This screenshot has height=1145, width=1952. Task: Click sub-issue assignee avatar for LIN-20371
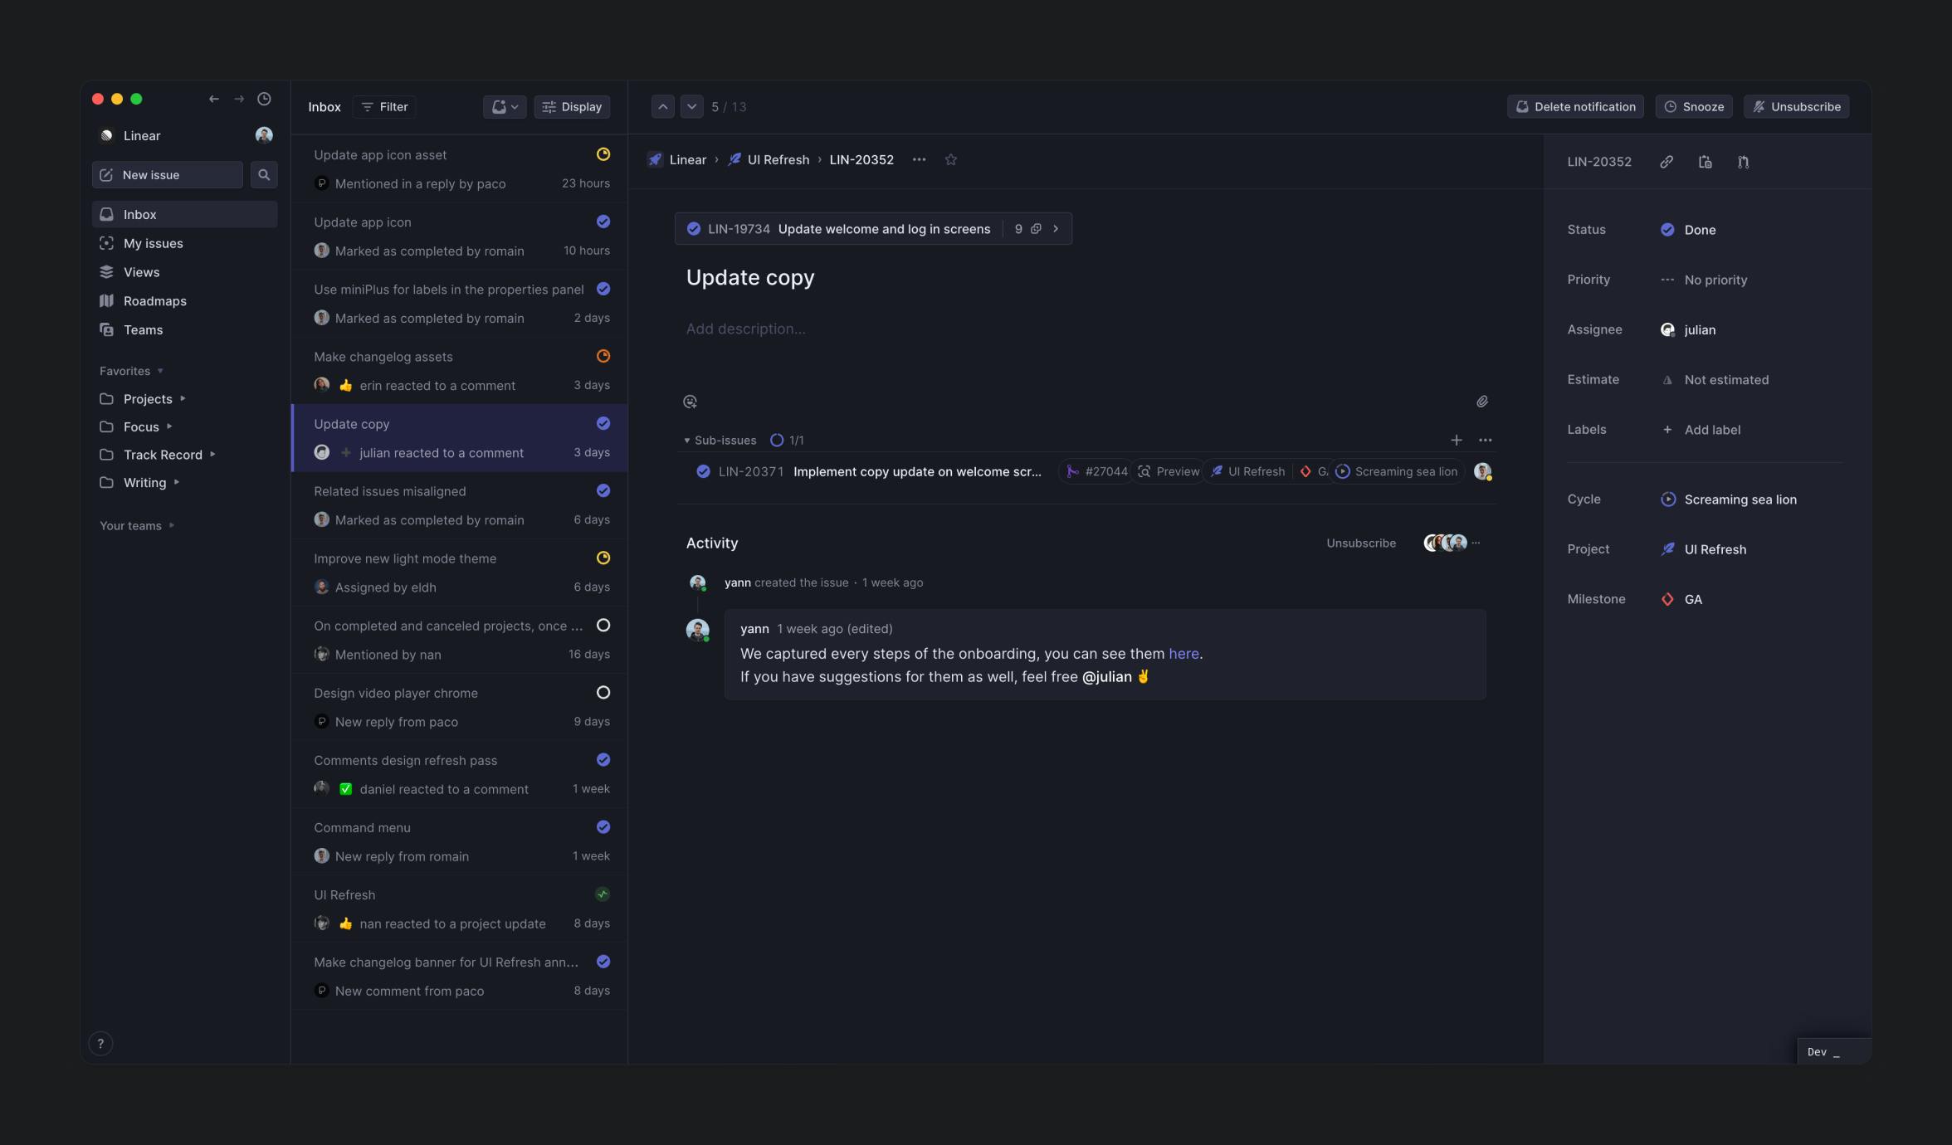point(1483,471)
